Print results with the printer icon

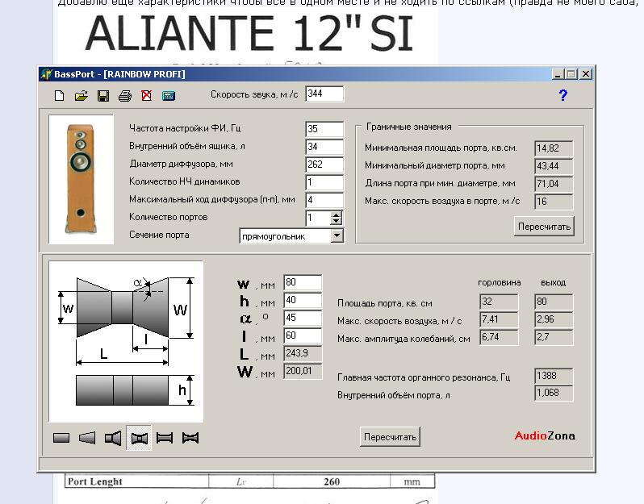point(125,96)
